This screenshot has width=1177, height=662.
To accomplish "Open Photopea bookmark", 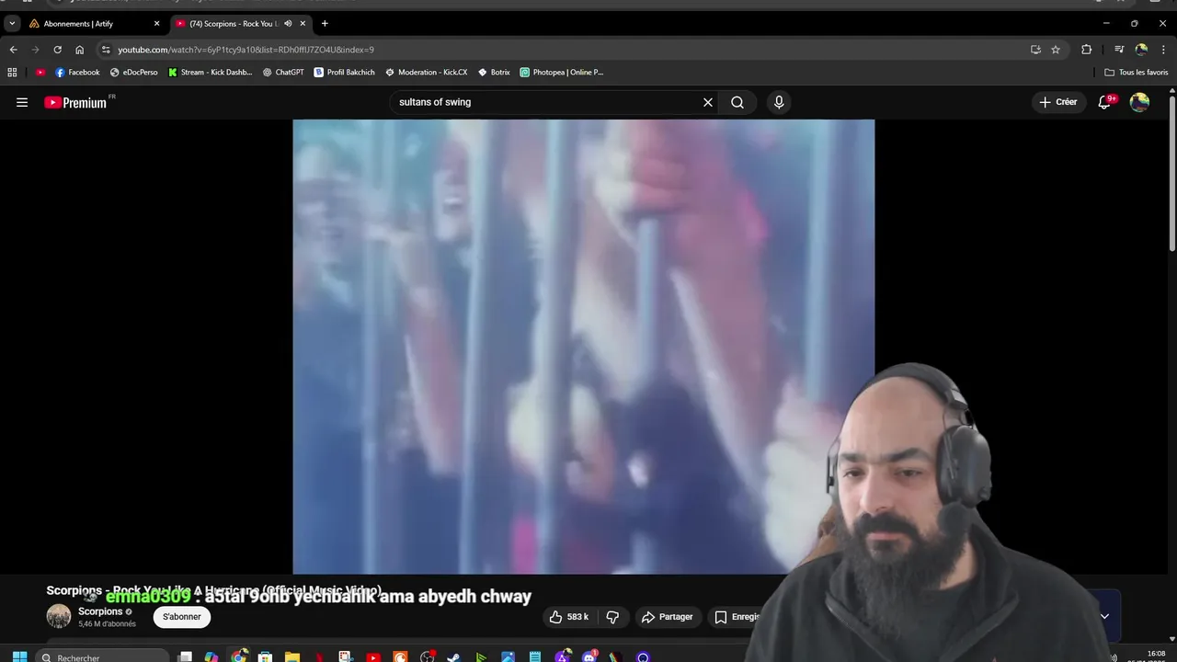I will pyautogui.click(x=562, y=72).
